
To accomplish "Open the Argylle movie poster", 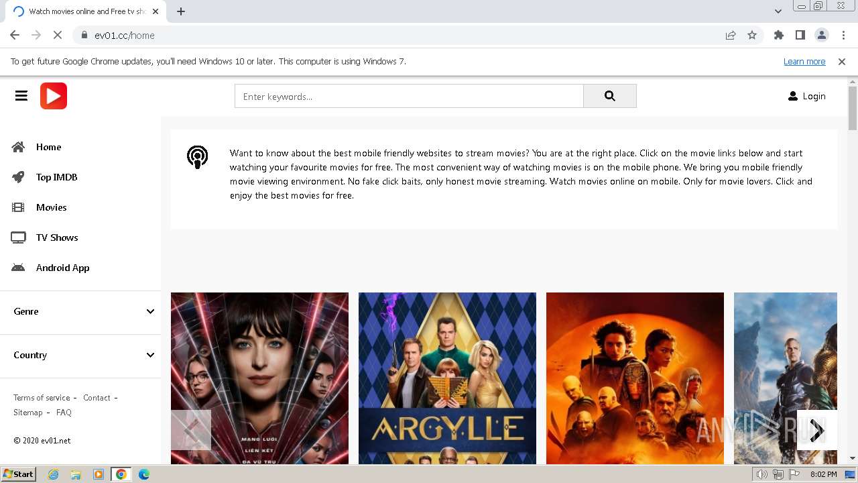I will tap(447, 378).
